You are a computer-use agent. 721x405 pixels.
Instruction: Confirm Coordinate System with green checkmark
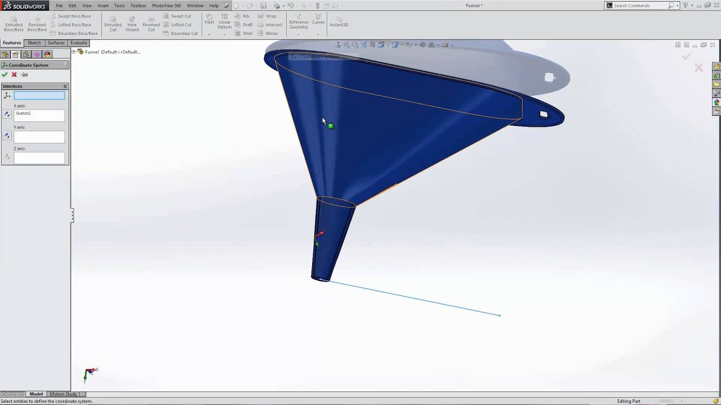coord(5,75)
